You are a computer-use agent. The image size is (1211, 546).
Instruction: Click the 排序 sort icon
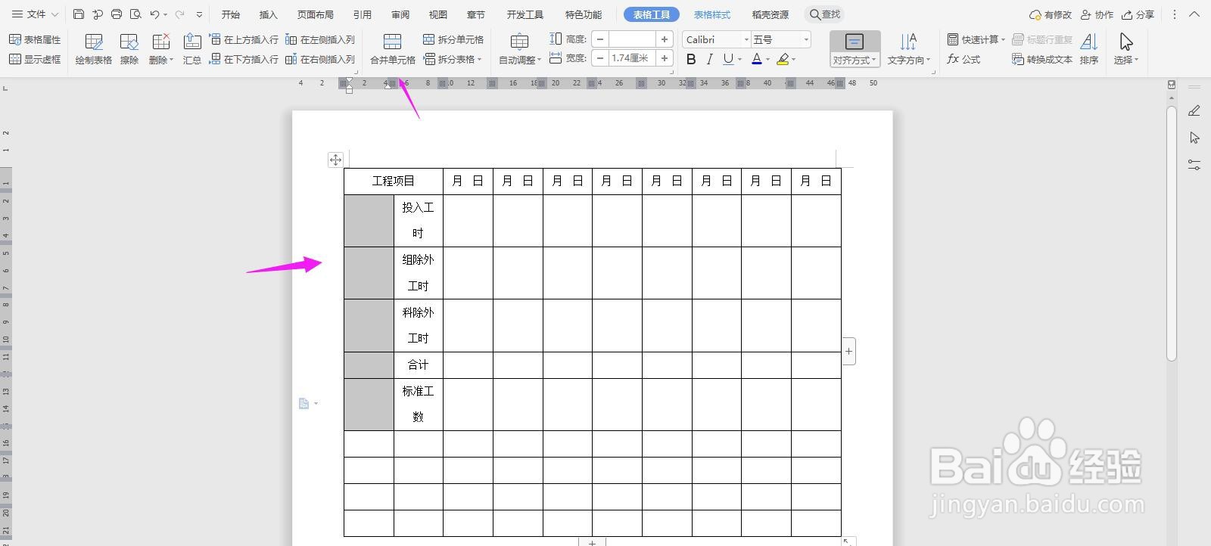click(1089, 49)
